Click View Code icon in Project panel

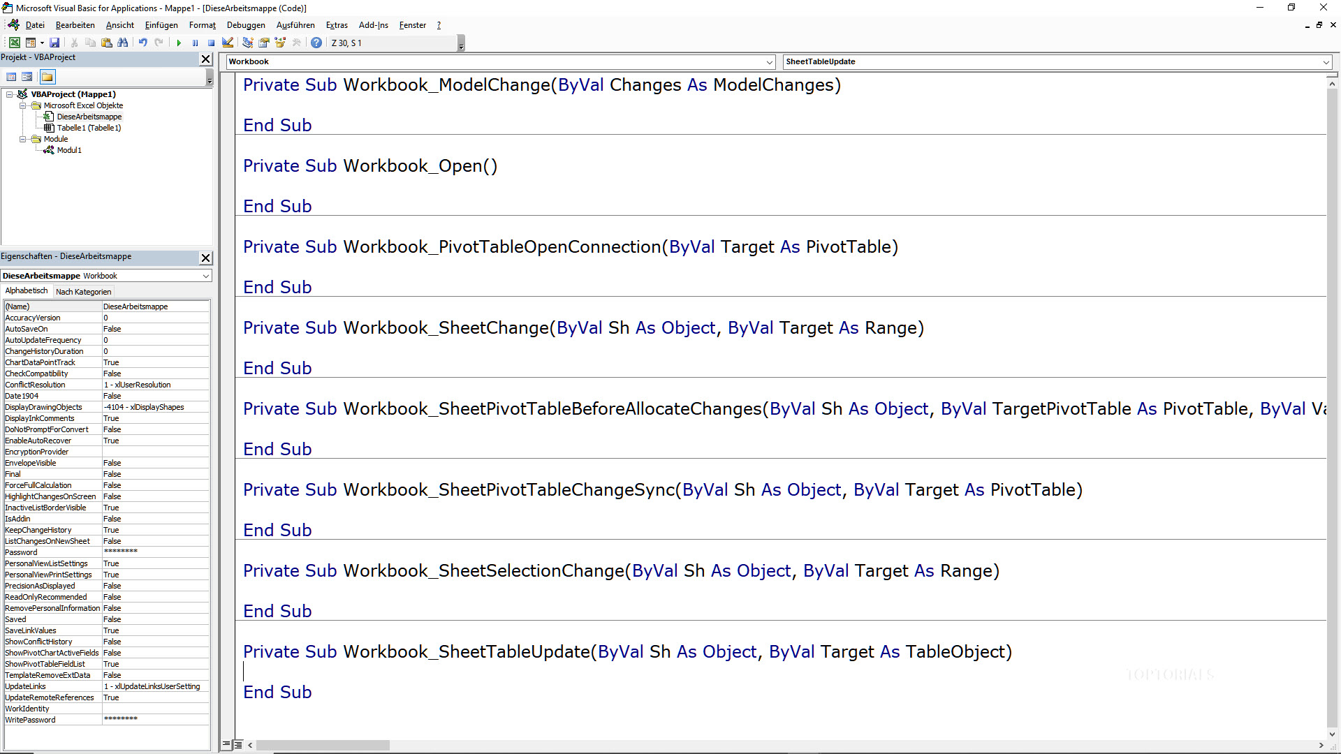click(x=11, y=77)
